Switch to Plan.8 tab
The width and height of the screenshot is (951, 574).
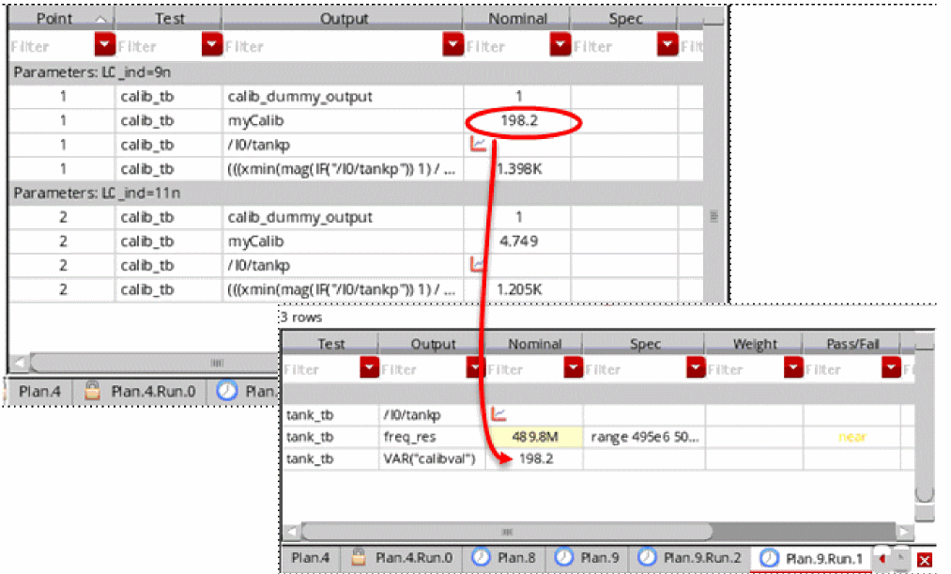click(x=504, y=558)
